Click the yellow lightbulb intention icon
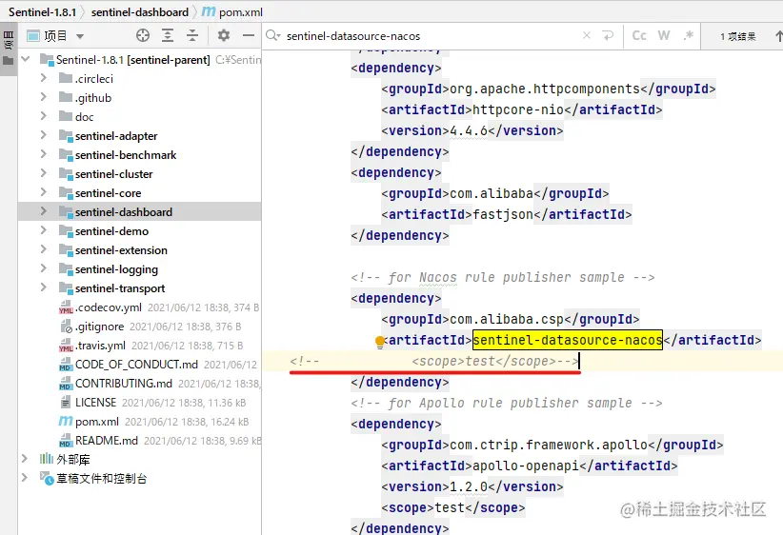 coord(380,342)
